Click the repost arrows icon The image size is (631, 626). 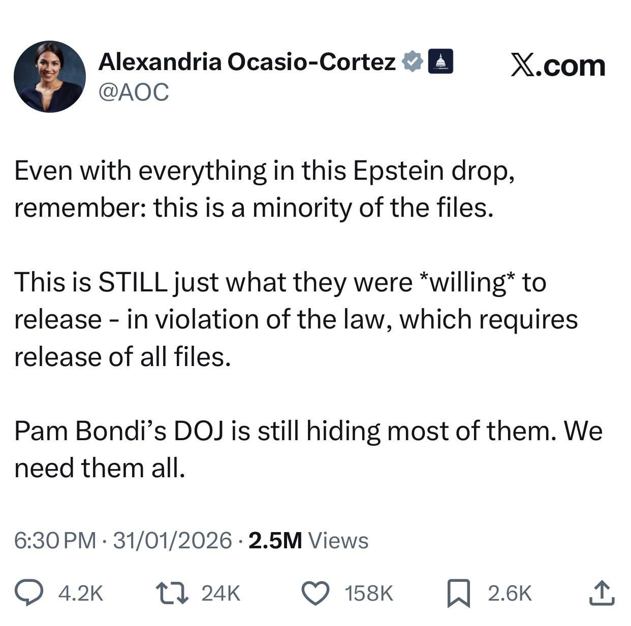point(172,593)
